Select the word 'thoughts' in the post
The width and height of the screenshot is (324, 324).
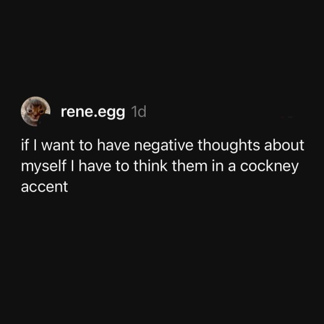[x=229, y=146]
